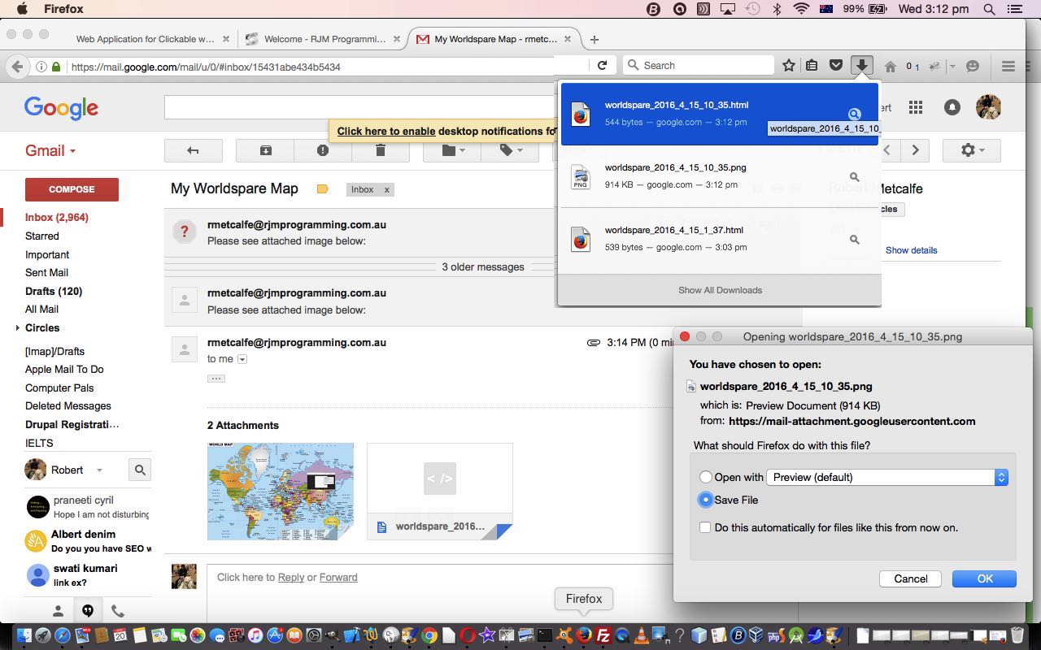Remove the Inbox label with x
Viewport: 1041px width, 650px height.
pyautogui.click(x=387, y=190)
